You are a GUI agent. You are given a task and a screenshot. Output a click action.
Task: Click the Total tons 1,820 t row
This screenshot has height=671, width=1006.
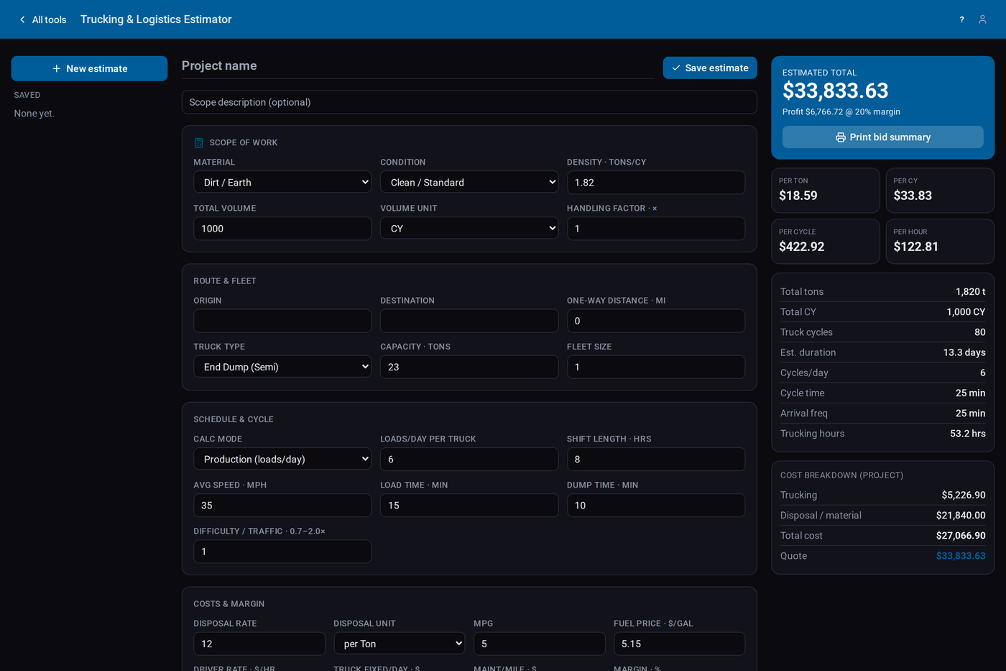click(x=882, y=291)
